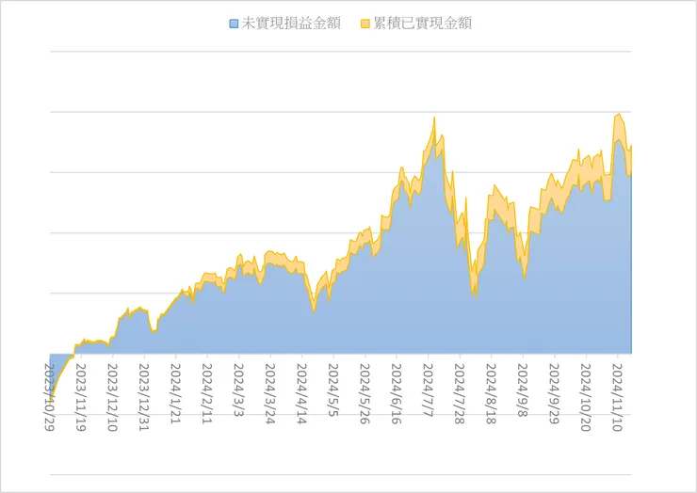Click the 2024/8/18 axis date label
This screenshot has height=493, width=697.
coord(491,394)
